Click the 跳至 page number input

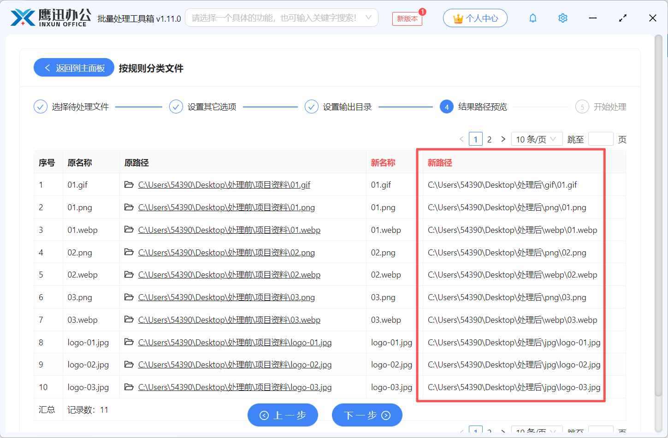601,139
